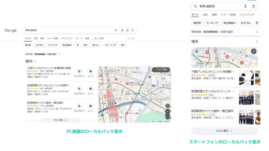Open Google Lens search in the PC search bar
Viewport: 269px width, 151px height.
[127, 30]
